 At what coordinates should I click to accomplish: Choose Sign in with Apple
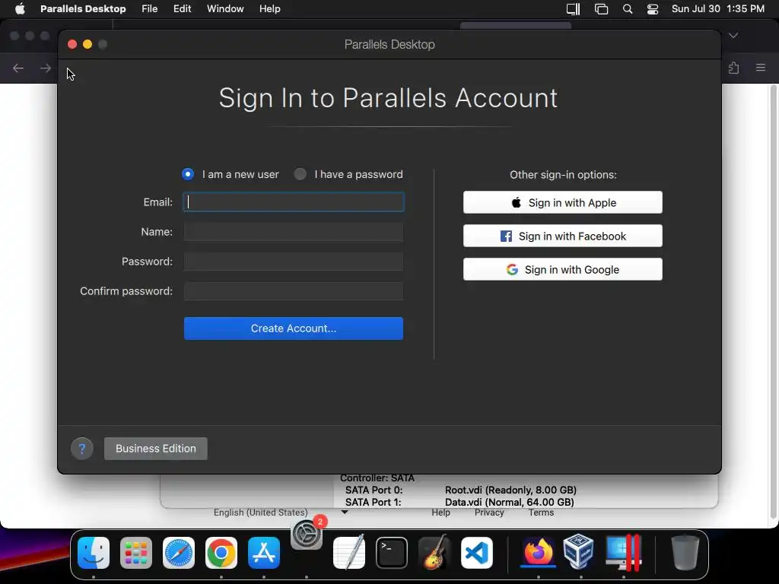(x=563, y=202)
